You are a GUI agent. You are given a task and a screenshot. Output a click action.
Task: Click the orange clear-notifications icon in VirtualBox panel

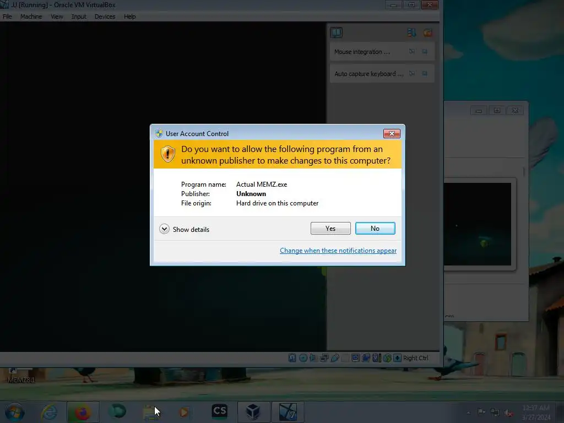tap(427, 32)
